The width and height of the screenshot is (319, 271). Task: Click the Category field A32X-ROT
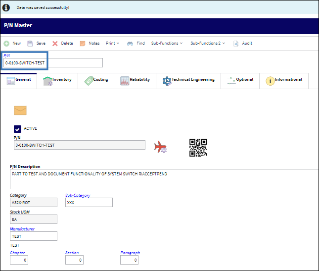click(x=34, y=203)
